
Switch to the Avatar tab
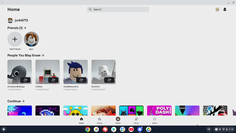coord(118,121)
